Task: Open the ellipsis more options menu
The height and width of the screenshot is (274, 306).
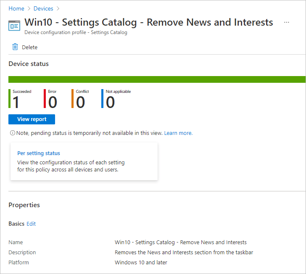Action: coord(287,22)
